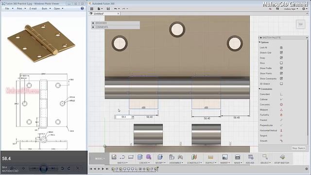Open the Assemble dropdown menu
The height and width of the screenshot is (175, 311).
(176, 163)
